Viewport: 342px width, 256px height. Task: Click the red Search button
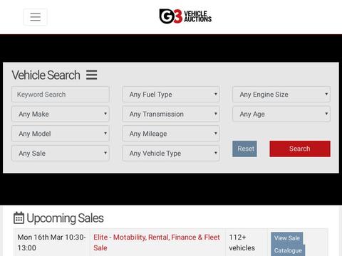click(x=300, y=149)
